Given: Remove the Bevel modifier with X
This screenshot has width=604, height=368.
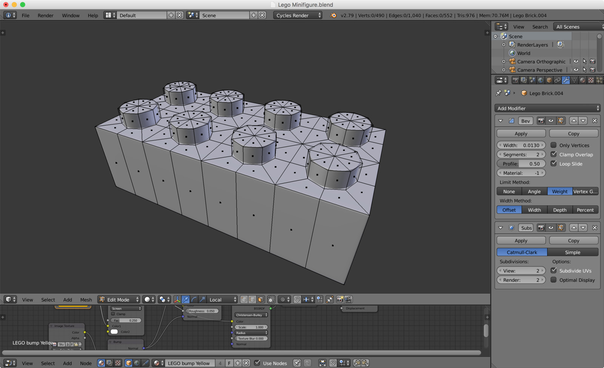Looking at the screenshot, I should click(595, 121).
